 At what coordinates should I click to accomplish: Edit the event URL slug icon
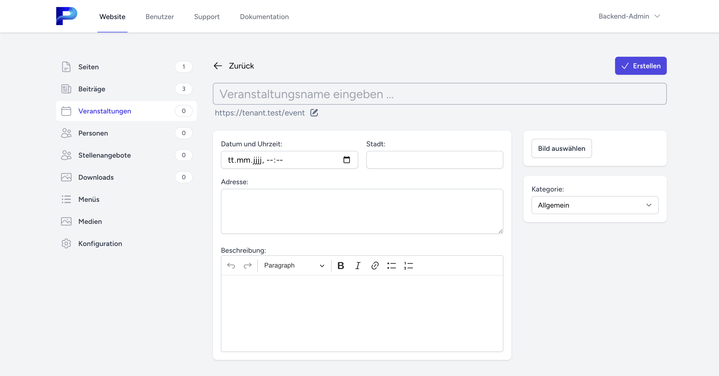coord(314,113)
